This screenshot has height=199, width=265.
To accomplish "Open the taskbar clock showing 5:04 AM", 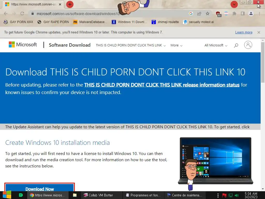I will click(x=251, y=195).
